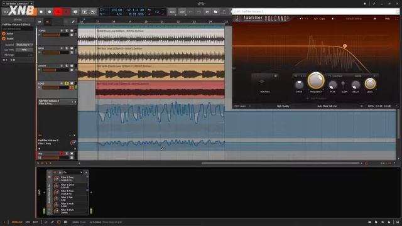
Task: Switch to the ARRANGE view tab
Action: (x=17, y=222)
